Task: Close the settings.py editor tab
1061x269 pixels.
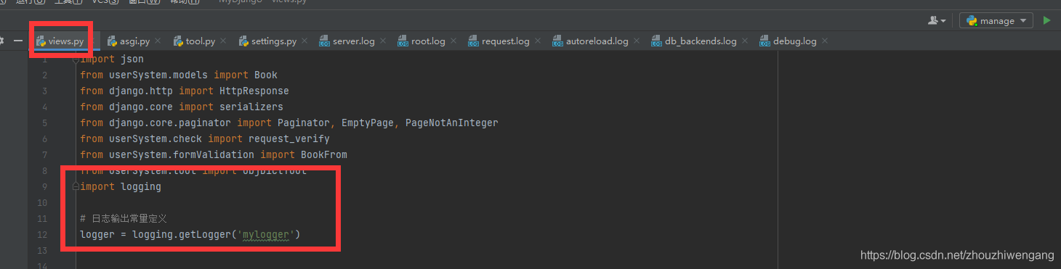Action: click(x=304, y=41)
